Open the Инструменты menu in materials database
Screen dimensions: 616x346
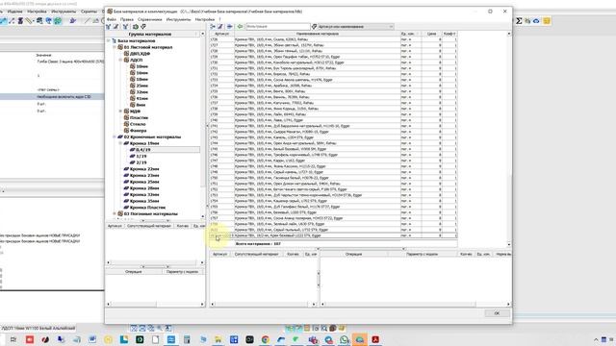178,19
